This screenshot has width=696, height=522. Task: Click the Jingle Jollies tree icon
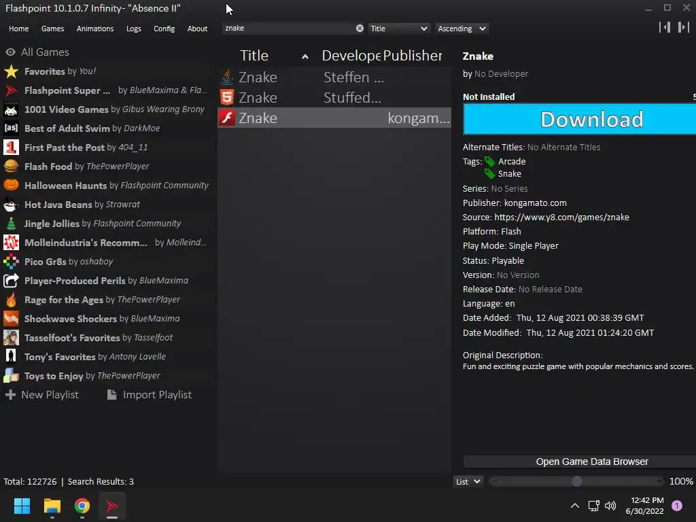coord(11,224)
